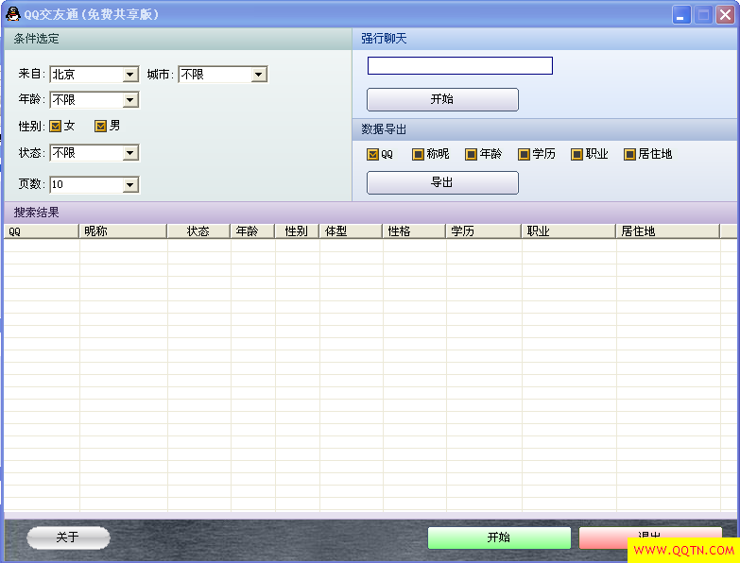Check the 居住地 export option
The width and height of the screenshot is (740, 563).
point(630,154)
